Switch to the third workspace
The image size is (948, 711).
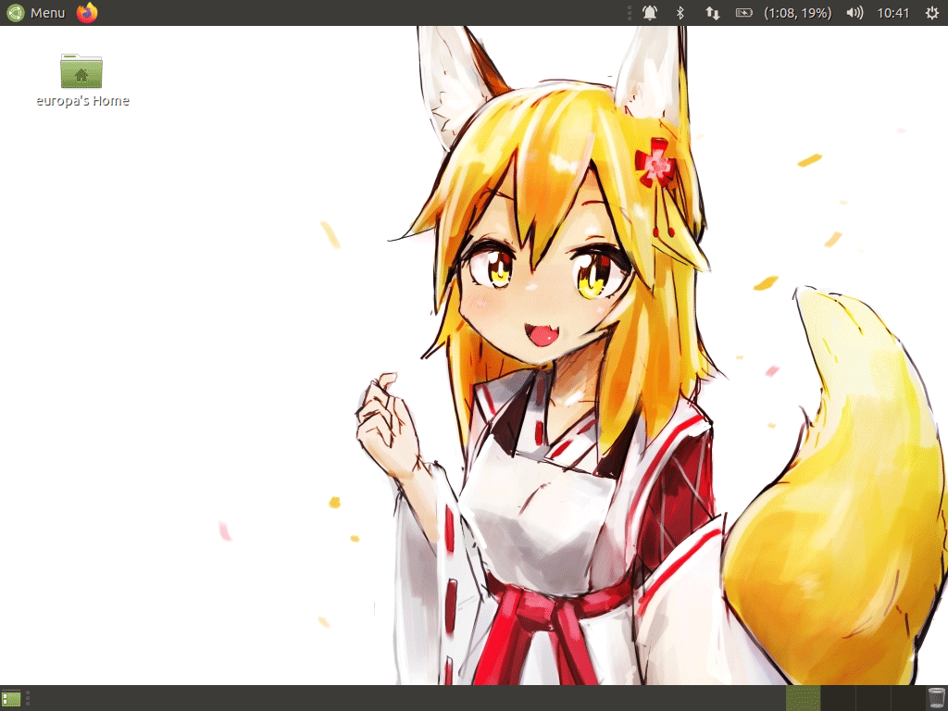click(873, 698)
